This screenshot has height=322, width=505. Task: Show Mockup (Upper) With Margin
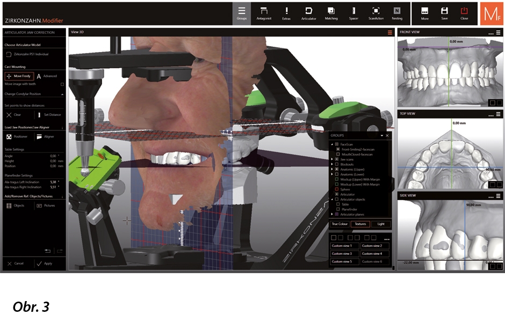[x=337, y=179]
